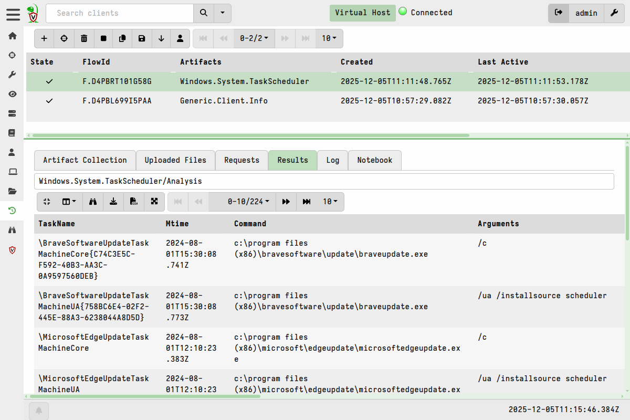Viewport: 630px width, 420px height.
Task: Click inside the Search clients input field
Action: [x=120, y=13]
